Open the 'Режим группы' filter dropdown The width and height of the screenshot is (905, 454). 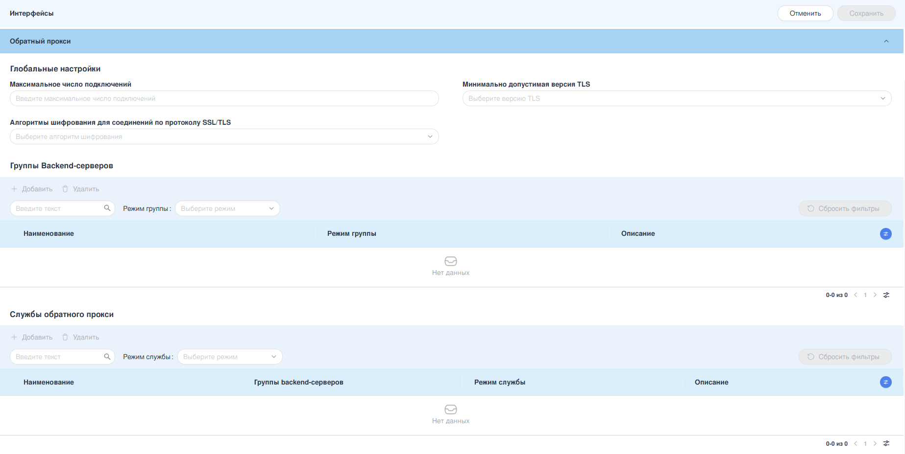pos(227,208)
